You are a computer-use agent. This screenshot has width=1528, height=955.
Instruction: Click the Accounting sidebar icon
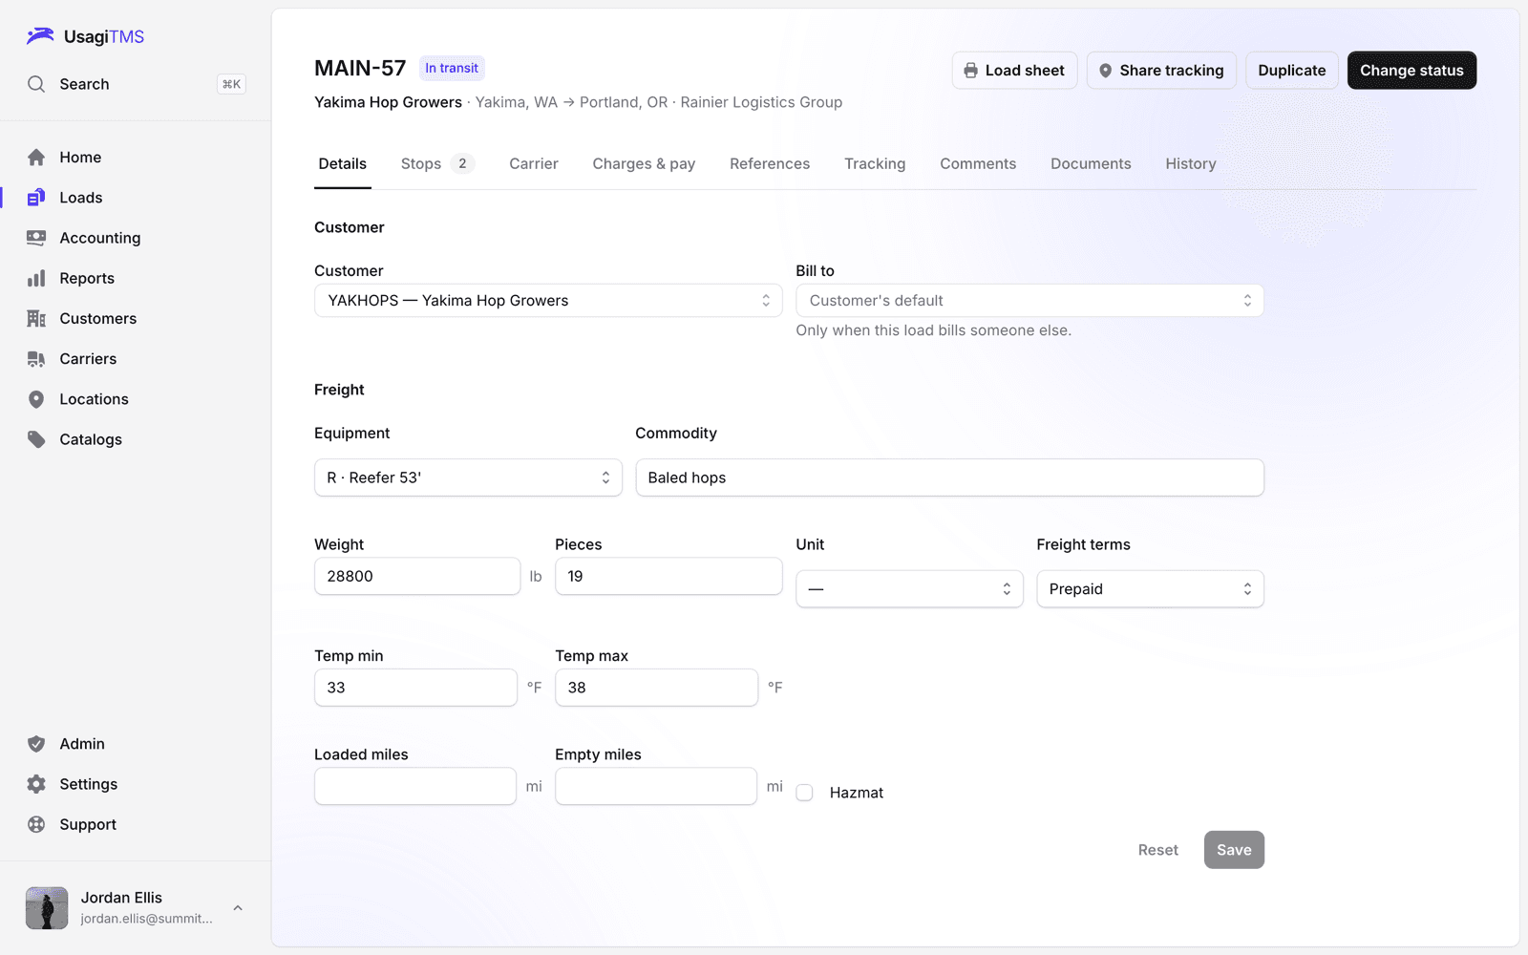tap(36, 238)
